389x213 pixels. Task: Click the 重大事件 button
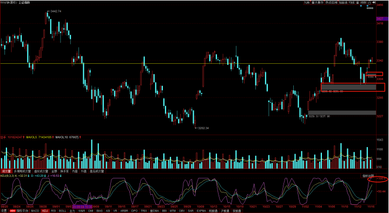[x=318, y=3]
